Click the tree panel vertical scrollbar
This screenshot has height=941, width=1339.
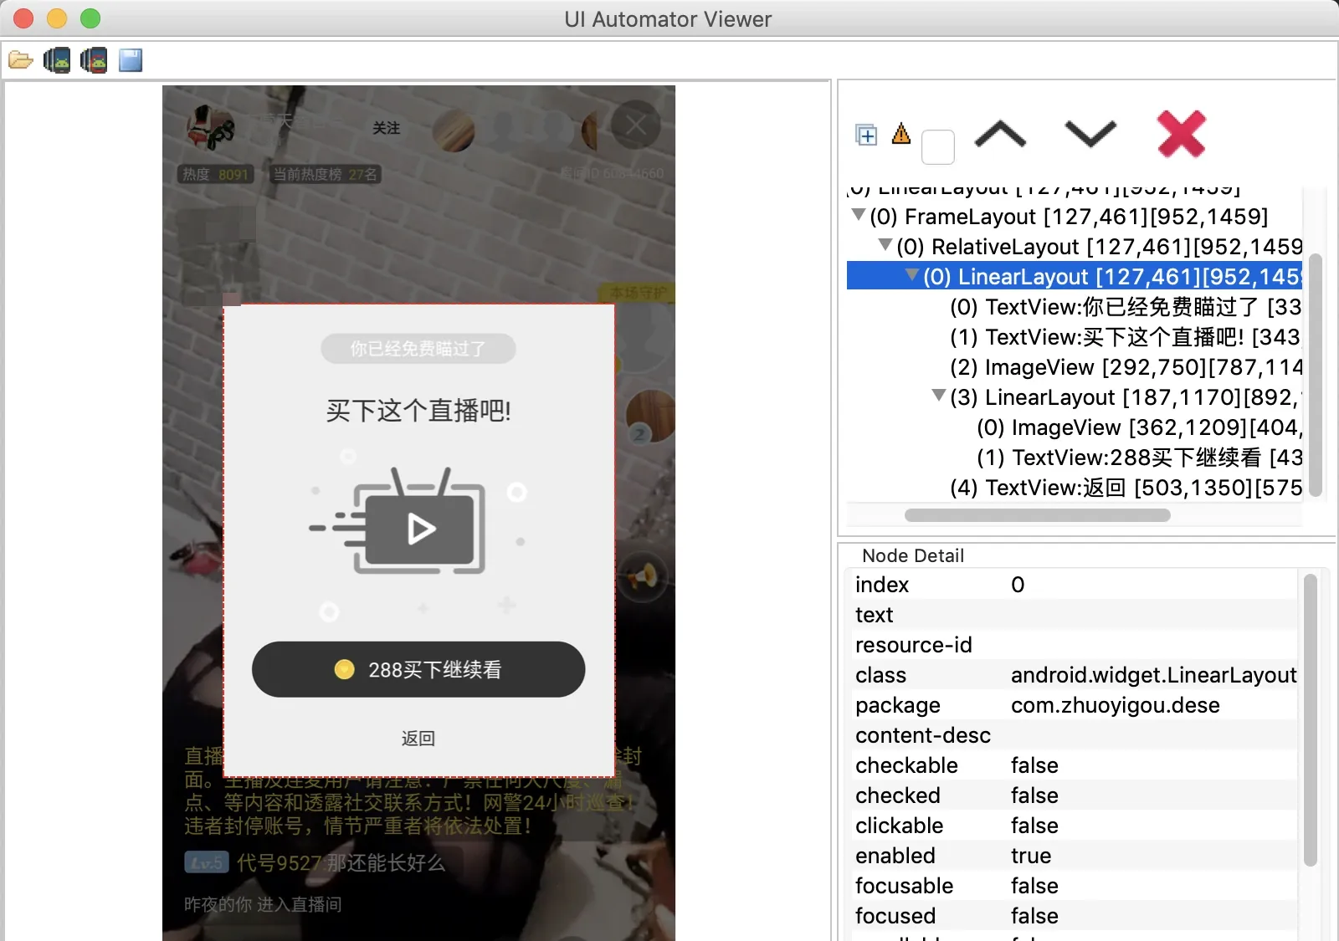click(x=1316, y=375)
